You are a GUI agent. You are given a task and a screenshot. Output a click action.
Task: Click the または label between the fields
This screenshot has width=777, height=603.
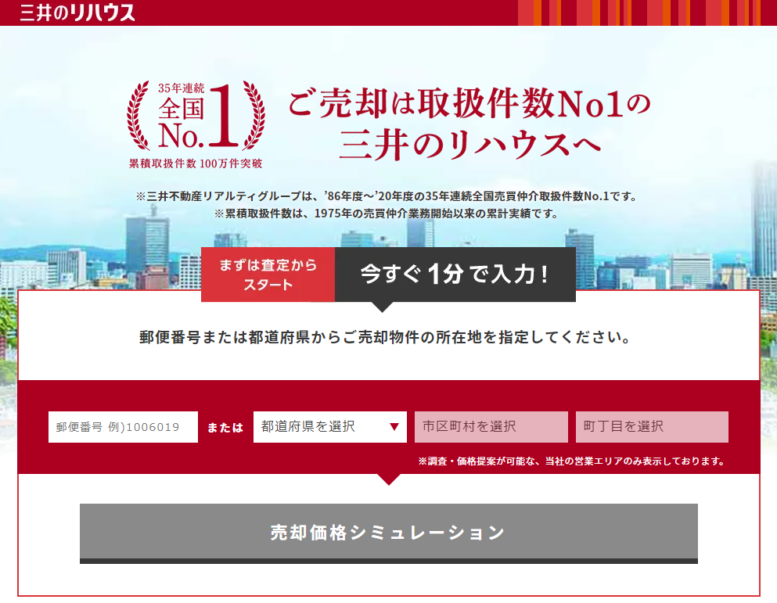(225, 428)
